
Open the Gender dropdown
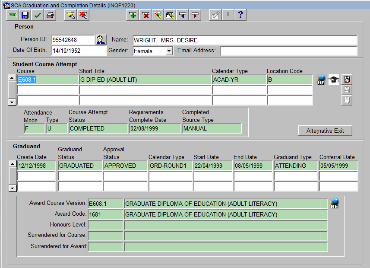[169, 51]
